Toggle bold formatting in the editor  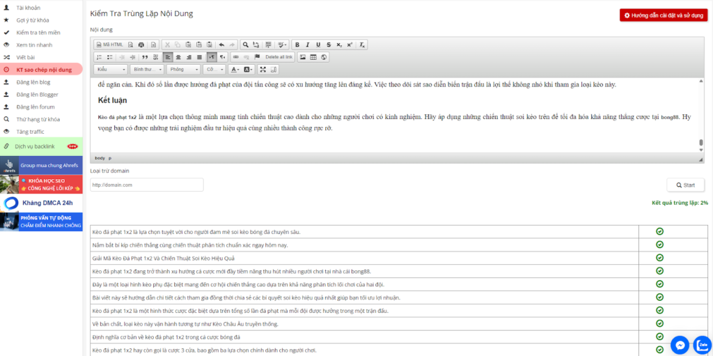point(297,45)
